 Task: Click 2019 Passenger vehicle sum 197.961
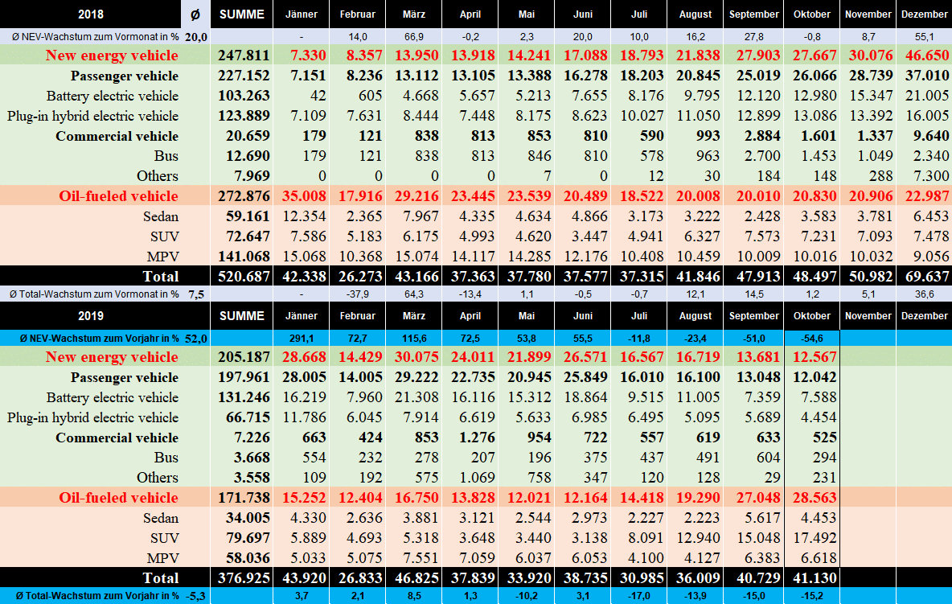pos(244,377)
